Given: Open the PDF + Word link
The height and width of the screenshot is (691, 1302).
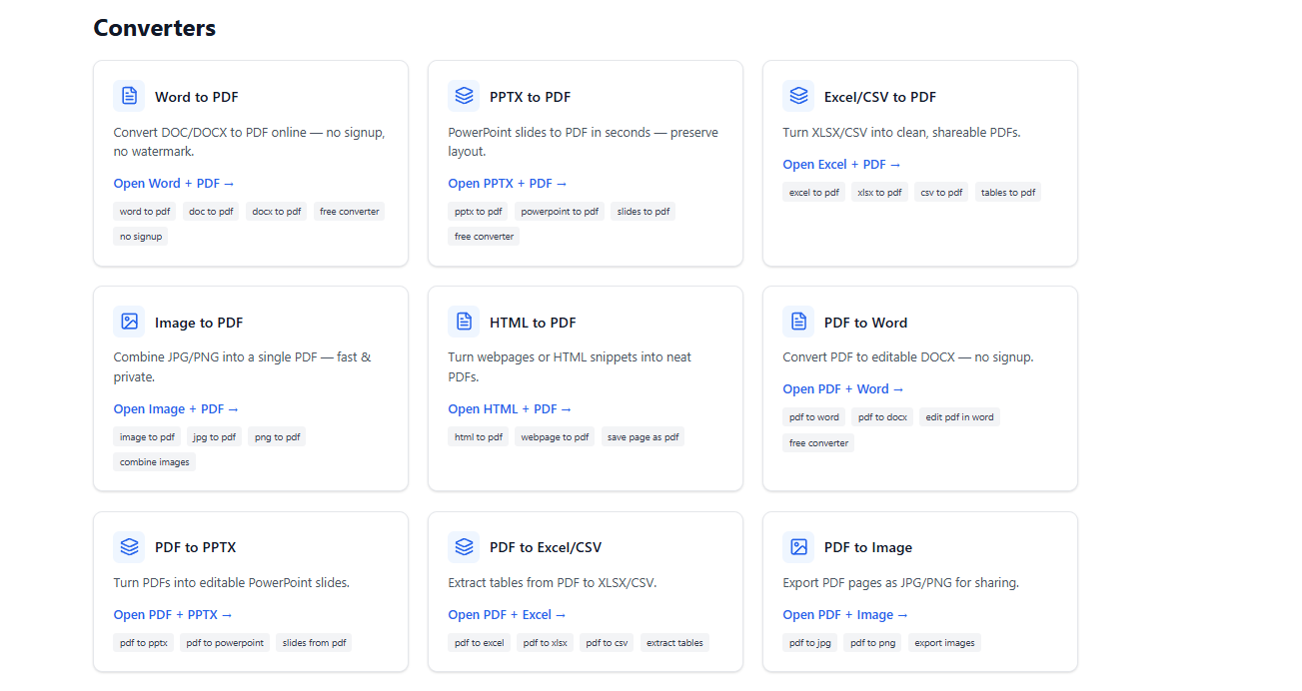Looking at the screenshot, I should [x=843, y=389].
